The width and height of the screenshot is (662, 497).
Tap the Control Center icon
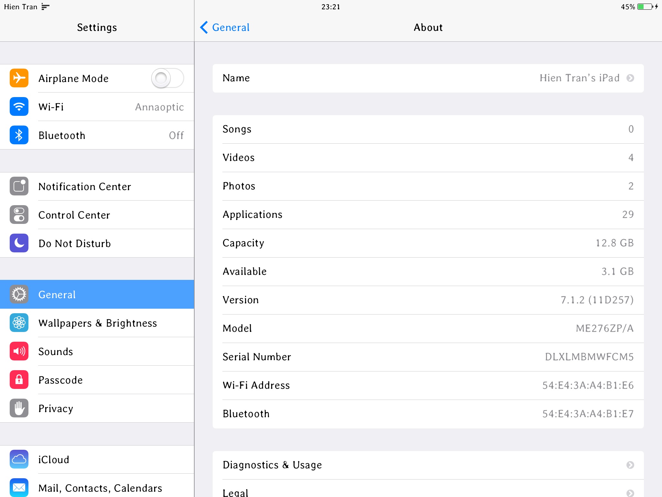[x=19, y=215]
